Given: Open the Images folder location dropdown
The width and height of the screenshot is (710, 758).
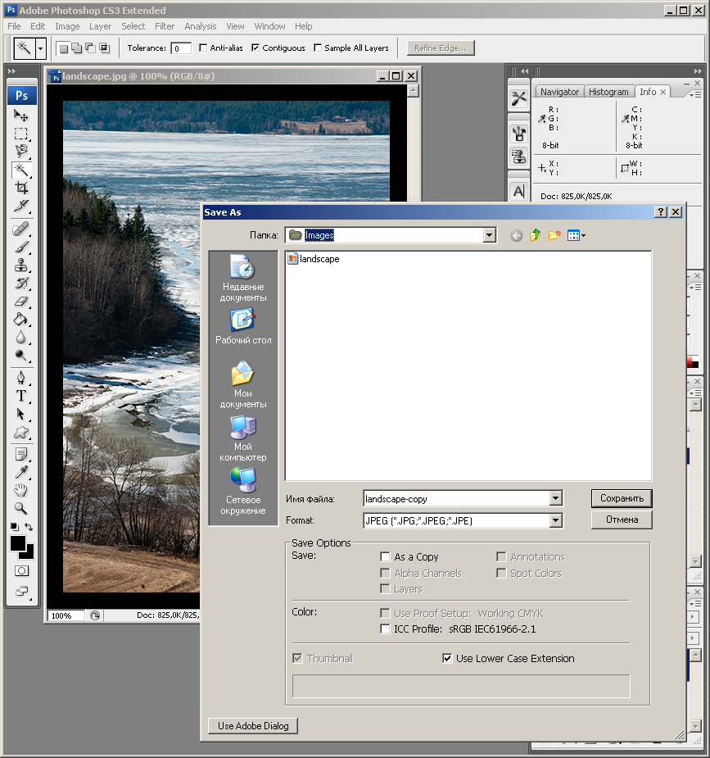Looking at the screenshot, I should 490,236.
